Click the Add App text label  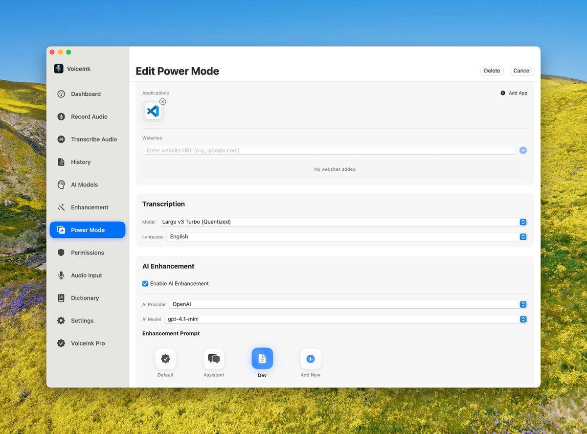[x=518, y=93]
